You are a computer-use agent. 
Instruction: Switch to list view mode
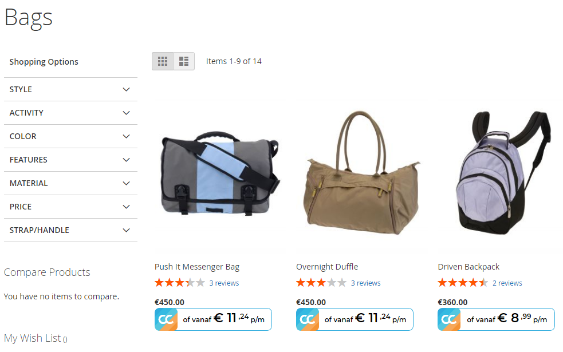click(184, 61)
